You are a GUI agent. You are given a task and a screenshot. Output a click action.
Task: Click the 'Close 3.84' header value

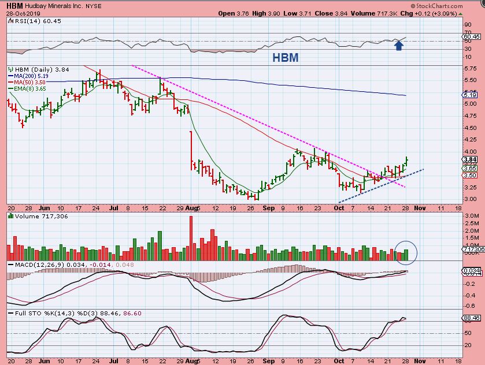[x=331, y=14]
